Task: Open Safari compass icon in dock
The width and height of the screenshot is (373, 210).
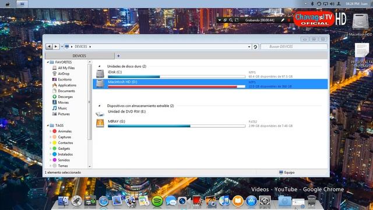Action: 104,201
